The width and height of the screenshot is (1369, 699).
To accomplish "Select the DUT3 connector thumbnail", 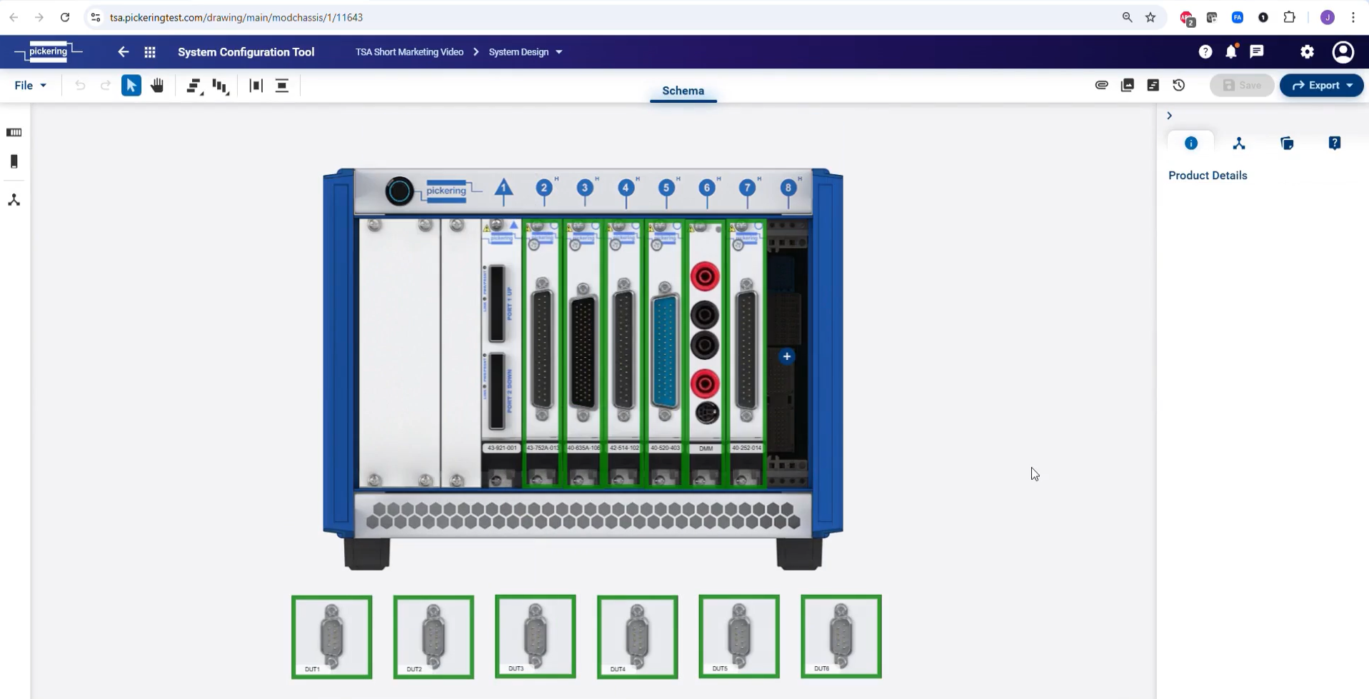I will [535, 636].
